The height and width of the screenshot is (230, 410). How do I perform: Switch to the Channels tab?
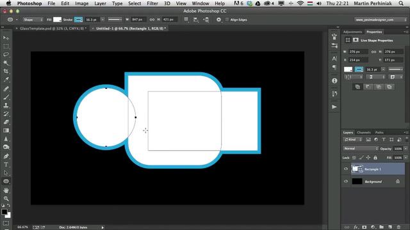point(364,132)
